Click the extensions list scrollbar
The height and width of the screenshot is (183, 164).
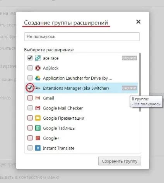click(x=140, y=82)
